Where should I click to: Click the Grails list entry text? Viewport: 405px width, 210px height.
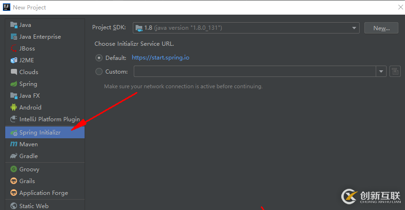coord(27,181)
